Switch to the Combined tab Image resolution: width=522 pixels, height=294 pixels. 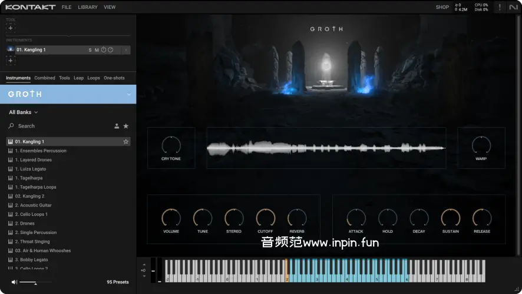tap(45, 78)
